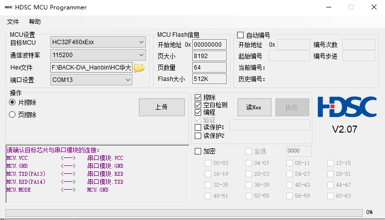The width and height of the screenshot is (385, 220).
Task: Expand the 端口设置 COM13 dropdown
Action: (91, 80)
